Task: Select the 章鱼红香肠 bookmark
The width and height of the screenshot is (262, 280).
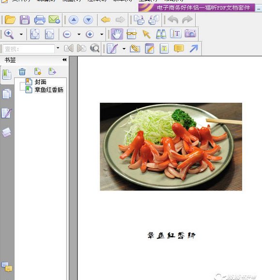Action: coord(49,90)
